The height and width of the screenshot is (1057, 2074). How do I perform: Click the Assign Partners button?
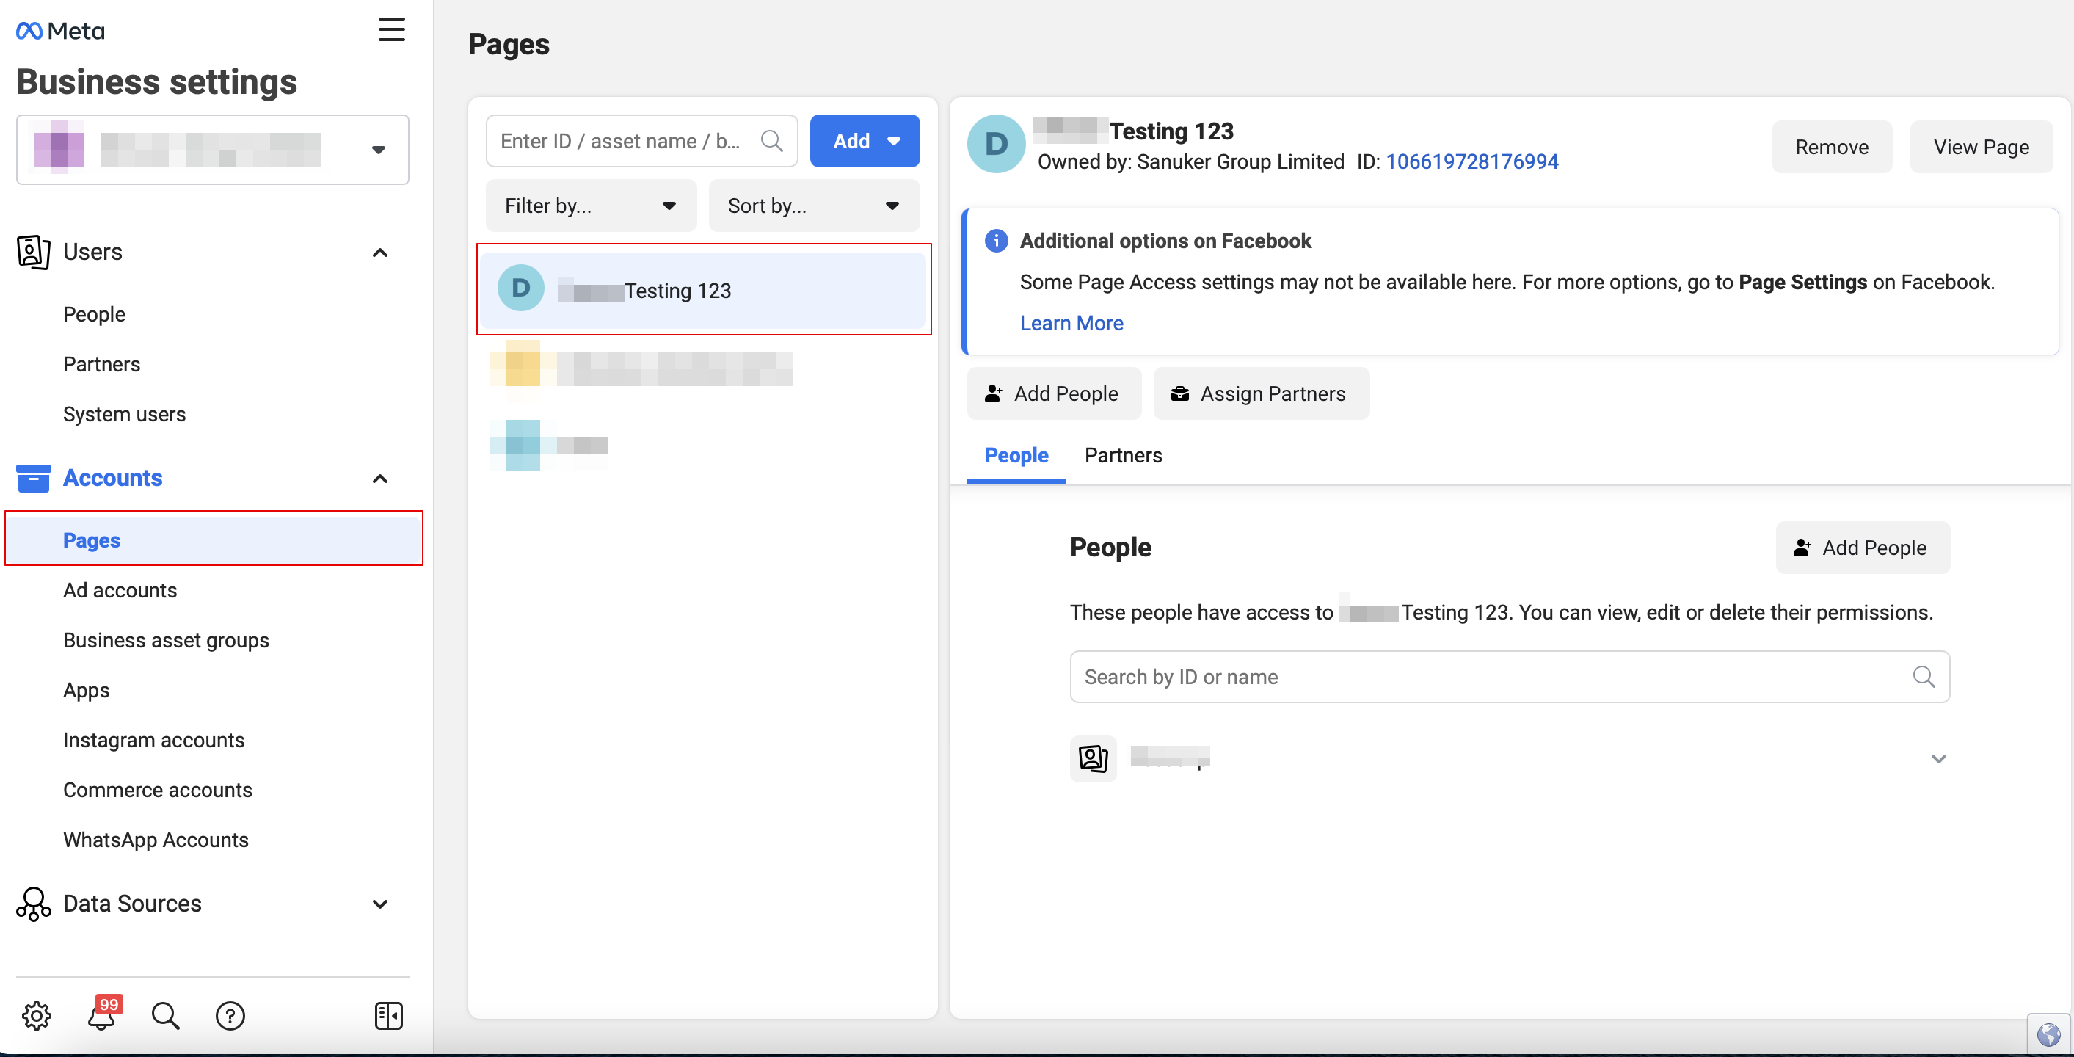click(x=1260, y=393)
